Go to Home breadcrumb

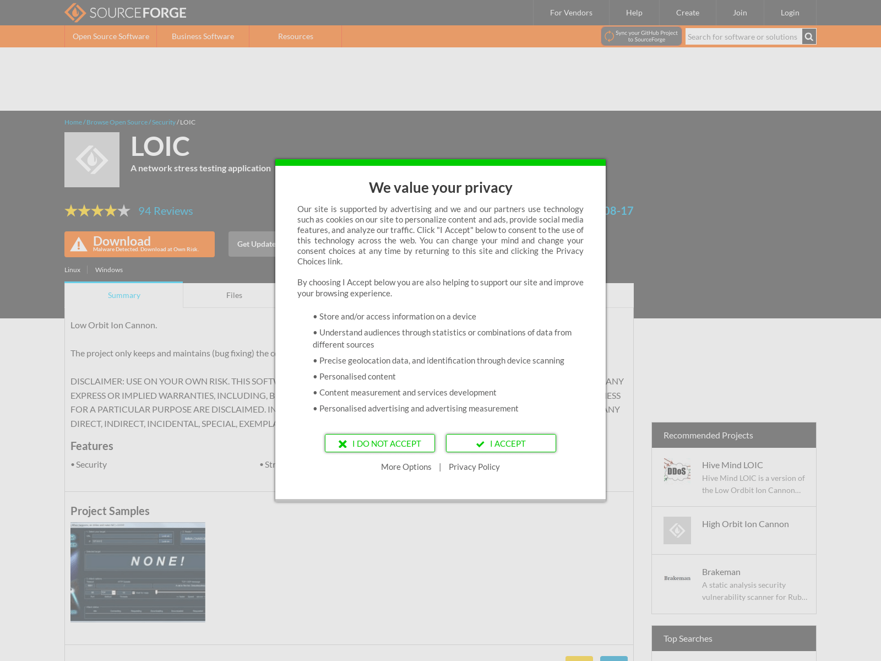point(73,122)
